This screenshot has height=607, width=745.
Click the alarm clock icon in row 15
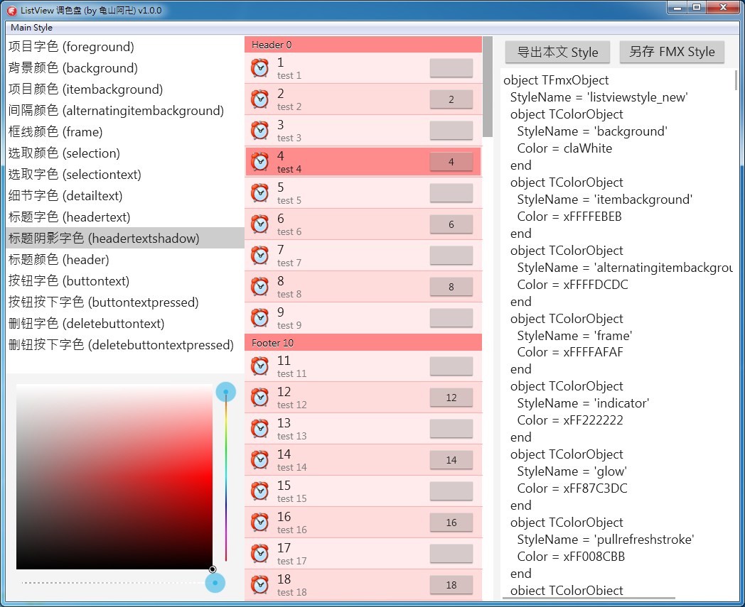click(260, 492)
